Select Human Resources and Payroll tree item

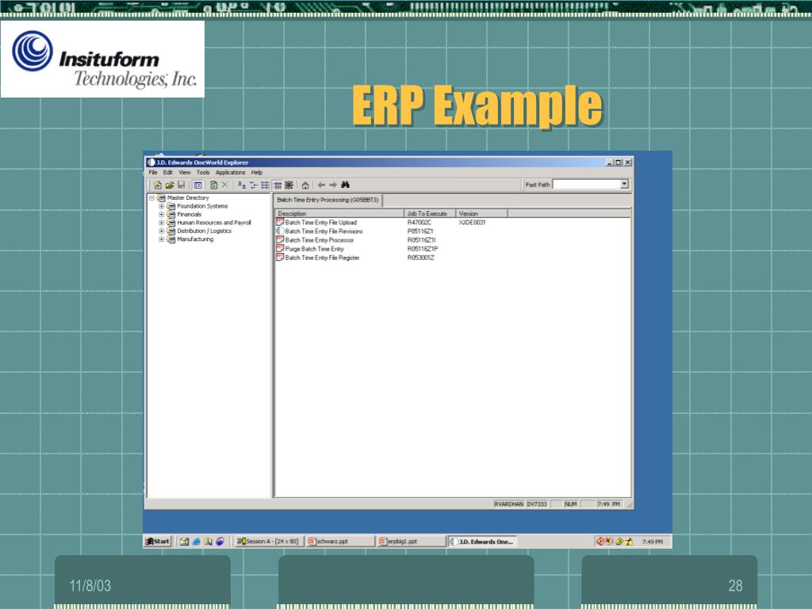(x=214, y=223)
